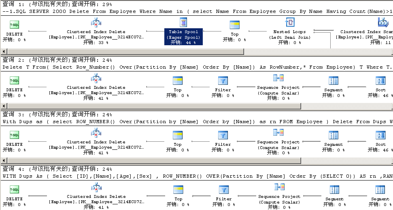
Task: Click left scroll arrow under query 1 plan
Action: [4, 52]
